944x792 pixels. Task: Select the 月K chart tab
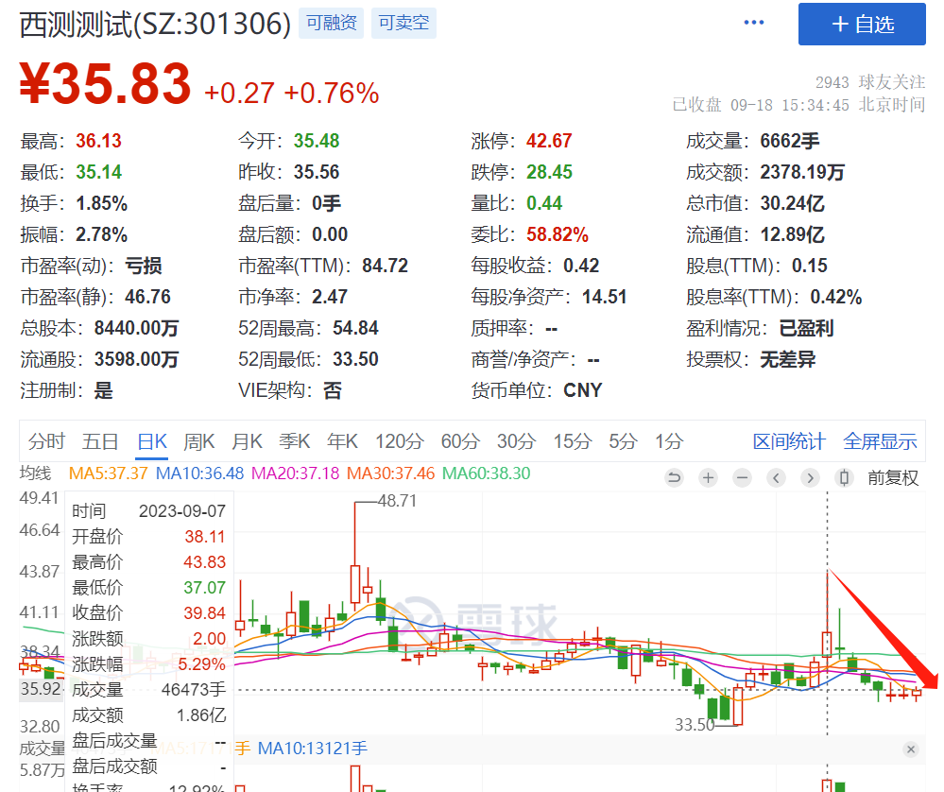(247, 441)
